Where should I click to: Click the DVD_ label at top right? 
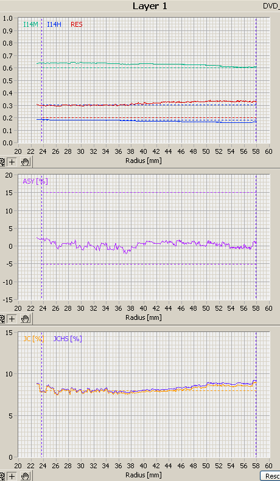tap(271, 6)
